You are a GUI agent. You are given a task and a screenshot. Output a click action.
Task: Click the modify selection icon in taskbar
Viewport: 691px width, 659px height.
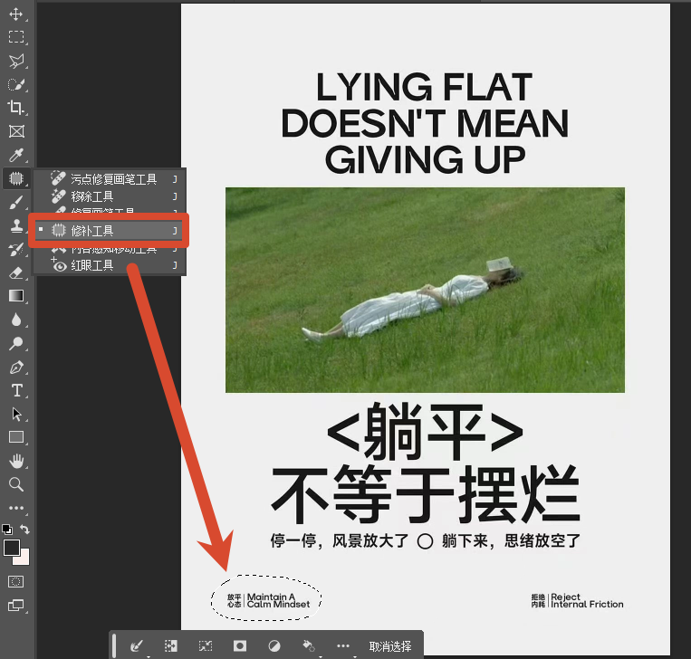[170, 646]
